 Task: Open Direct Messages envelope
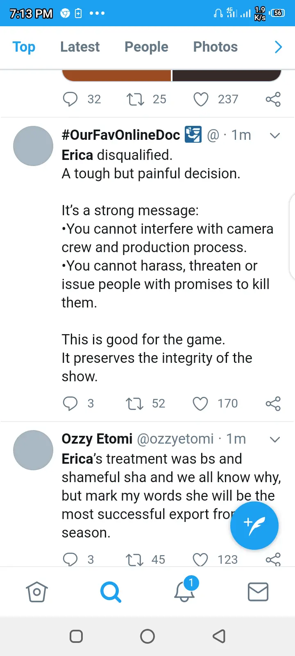point(258,592)
